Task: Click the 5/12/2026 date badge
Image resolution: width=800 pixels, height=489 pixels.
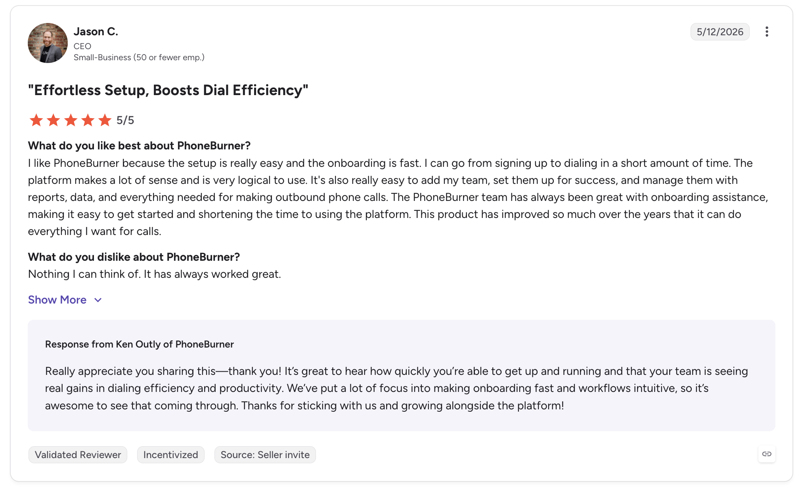Action: point(720,32)
